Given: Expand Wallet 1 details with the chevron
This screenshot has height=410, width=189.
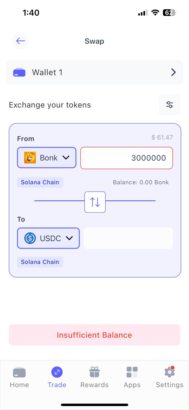Looking at the screenshot, I should click(x=173, y=72).
